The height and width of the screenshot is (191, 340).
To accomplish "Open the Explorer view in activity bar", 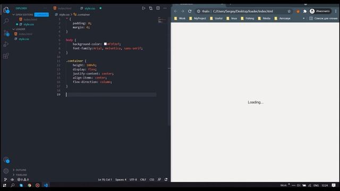I will point(6,10).
